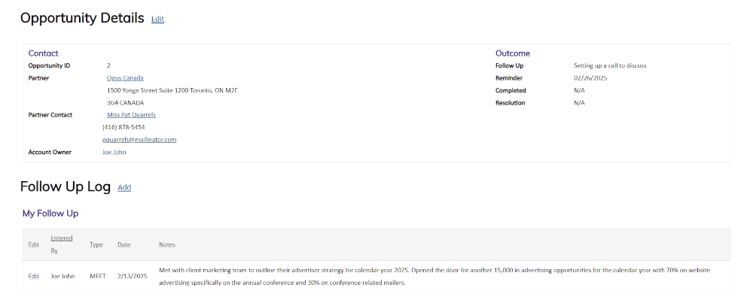This screenshot has width=753, height=306.
Task: Click the follow-up notes text about marketing team
Action: coord(434,276)
